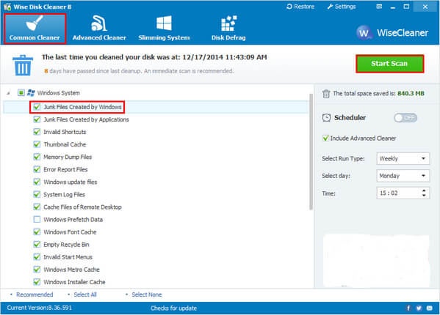Click the WiseCleaner logo

[392, 33]
